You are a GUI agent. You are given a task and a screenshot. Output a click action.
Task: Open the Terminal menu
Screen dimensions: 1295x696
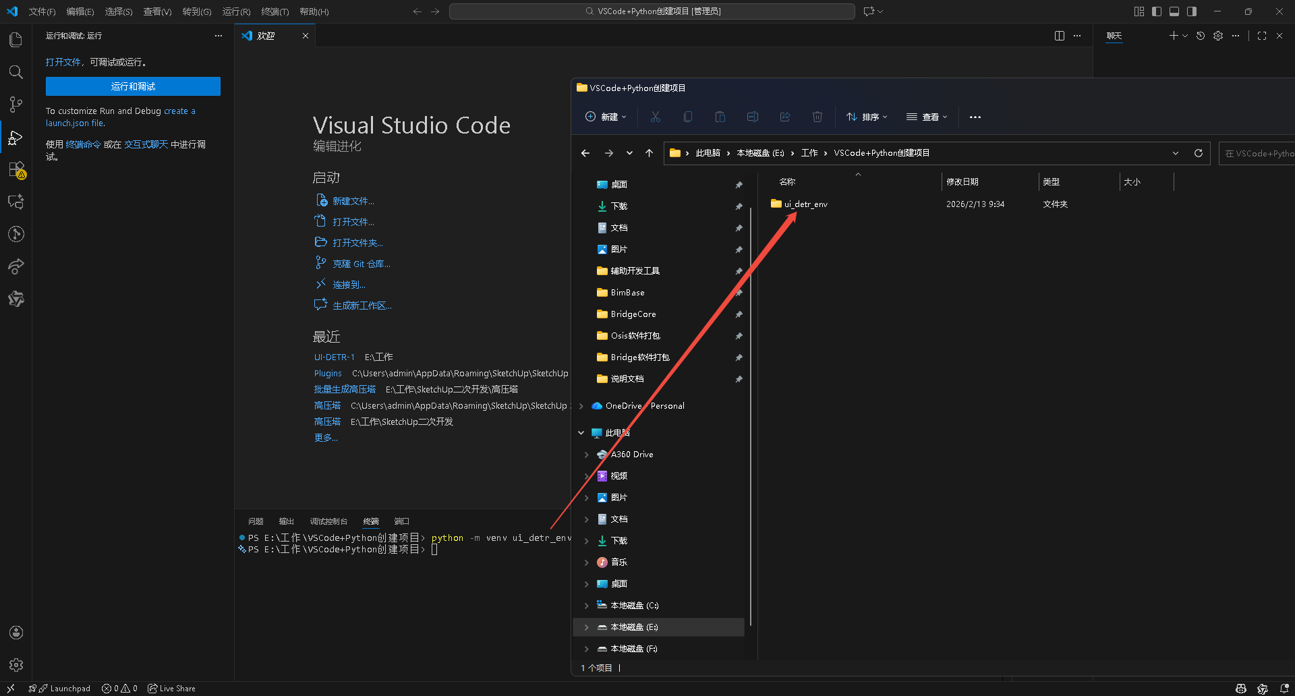[275, 11]
